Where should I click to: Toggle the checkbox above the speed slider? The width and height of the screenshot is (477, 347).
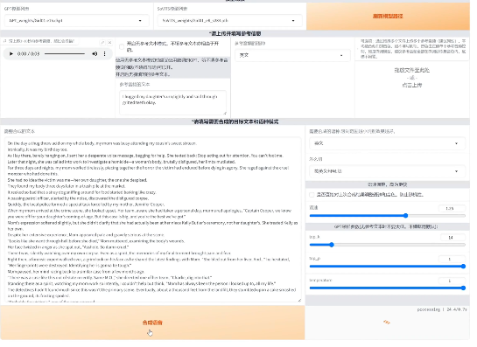pyautogui.click(x=312, y=195)
